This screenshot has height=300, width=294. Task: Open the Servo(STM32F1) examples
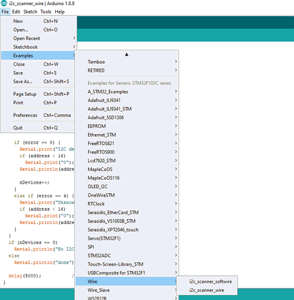click(x=126, y=238)
